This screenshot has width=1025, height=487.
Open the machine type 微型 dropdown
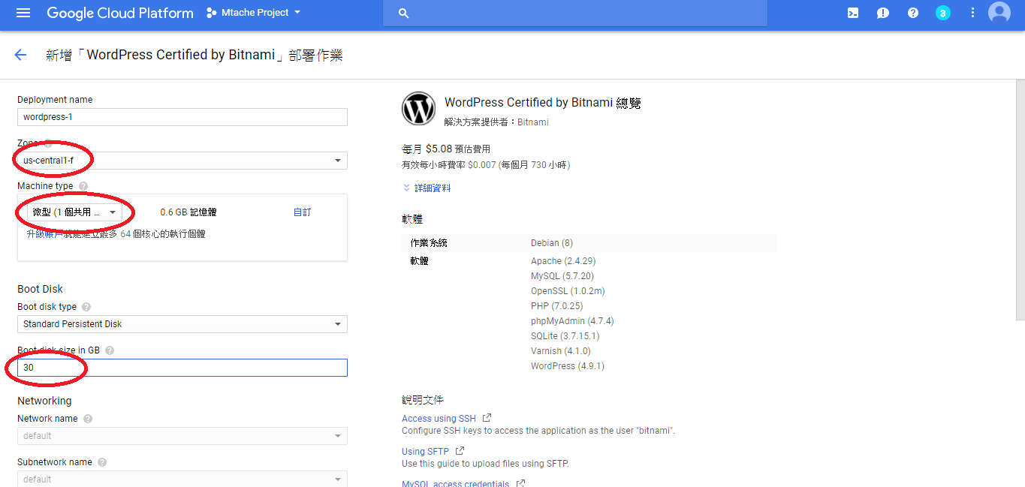tap(75, 212)
